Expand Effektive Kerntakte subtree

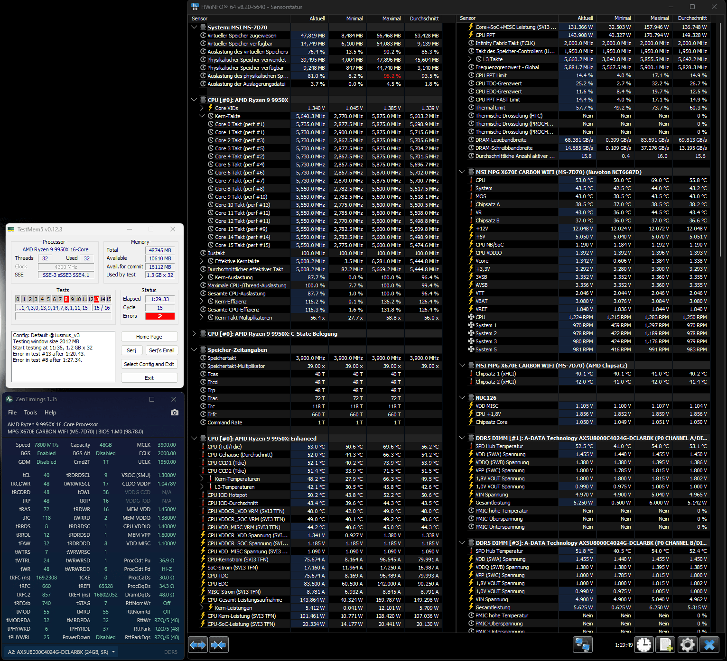(202, 261)
